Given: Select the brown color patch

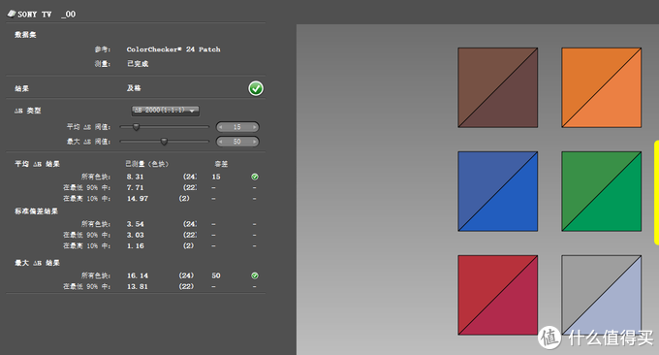Looking at the screenshot, I should click(x=497, y=87).
